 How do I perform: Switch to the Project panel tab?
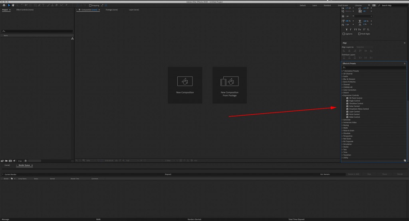(x=5, y=10)
